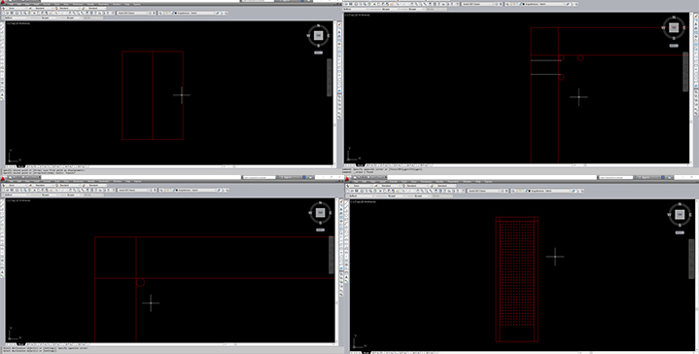Open workspace dropdown in dotted-grid window
The height and width of the screenshot is (354, 699).
click(x=484, y=191)
